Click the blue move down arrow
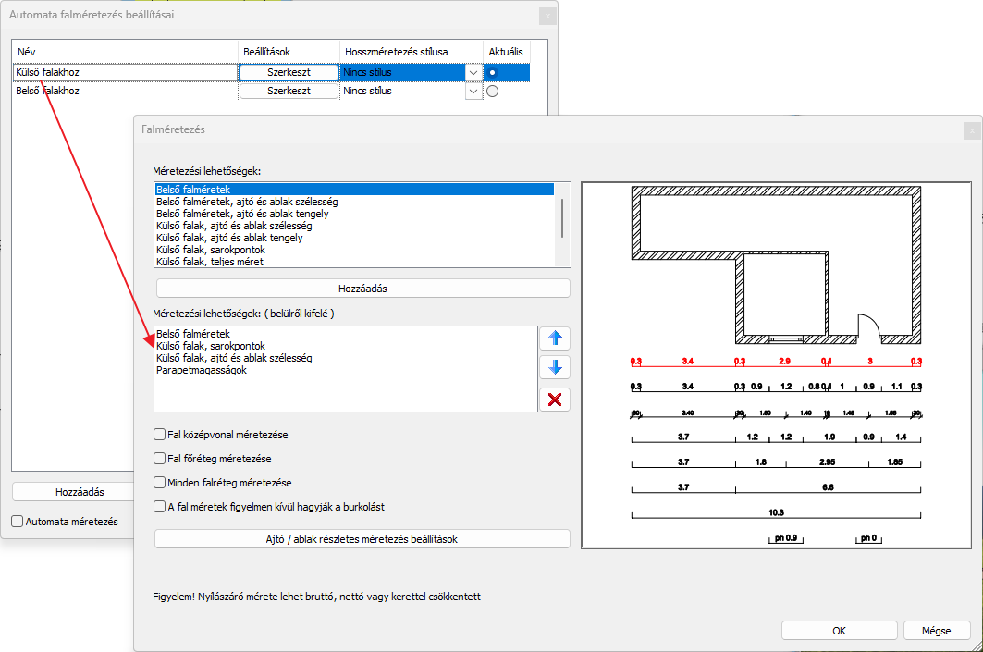Screen dimensions: 983x652 point(555,367)
